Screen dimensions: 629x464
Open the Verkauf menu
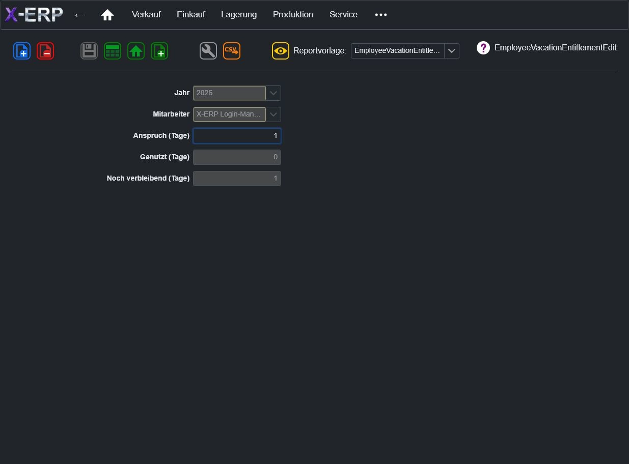[146, 15]
